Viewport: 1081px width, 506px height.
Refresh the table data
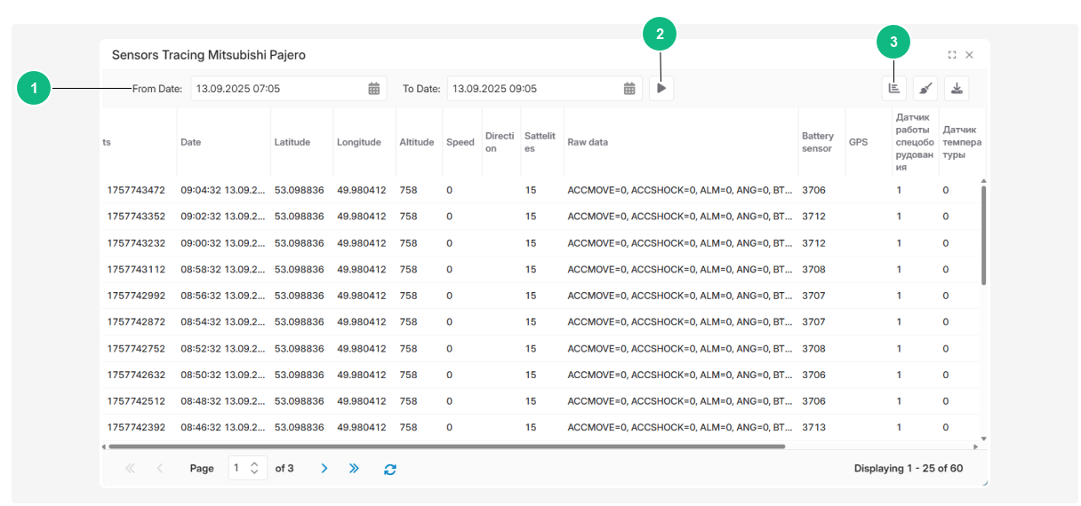coord(389,469)
